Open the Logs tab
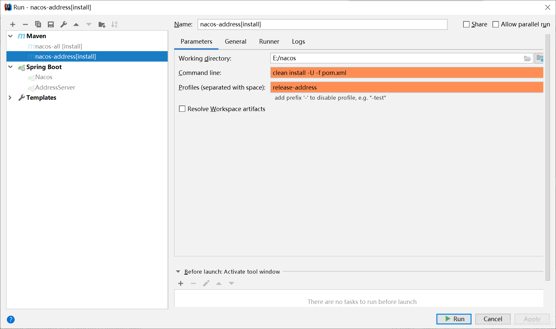This screenshot has width=556, height=329. (x=298, y=41)
